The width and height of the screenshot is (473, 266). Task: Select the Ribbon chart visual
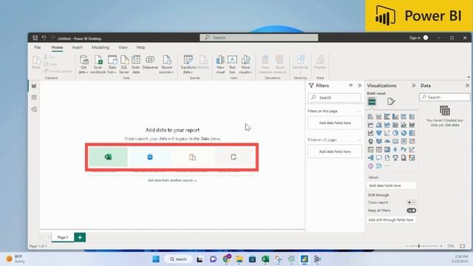(x=412, y=125)
